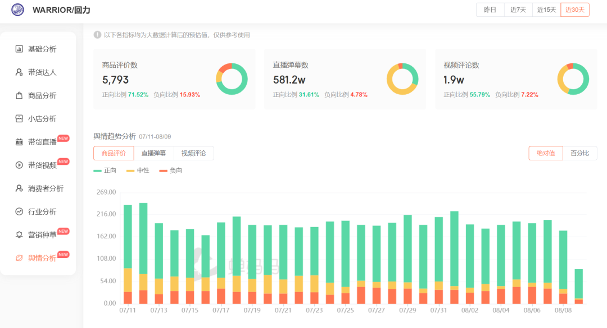Open the 商品分析 shopping bag icon
Screen dimensions: 607x328
click(19, 96)
